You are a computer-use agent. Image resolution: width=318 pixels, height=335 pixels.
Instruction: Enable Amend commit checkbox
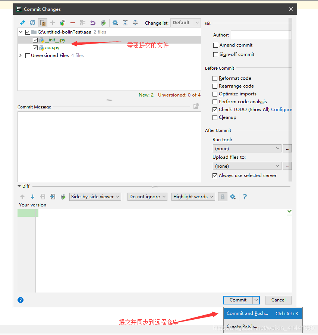(215, 45)
